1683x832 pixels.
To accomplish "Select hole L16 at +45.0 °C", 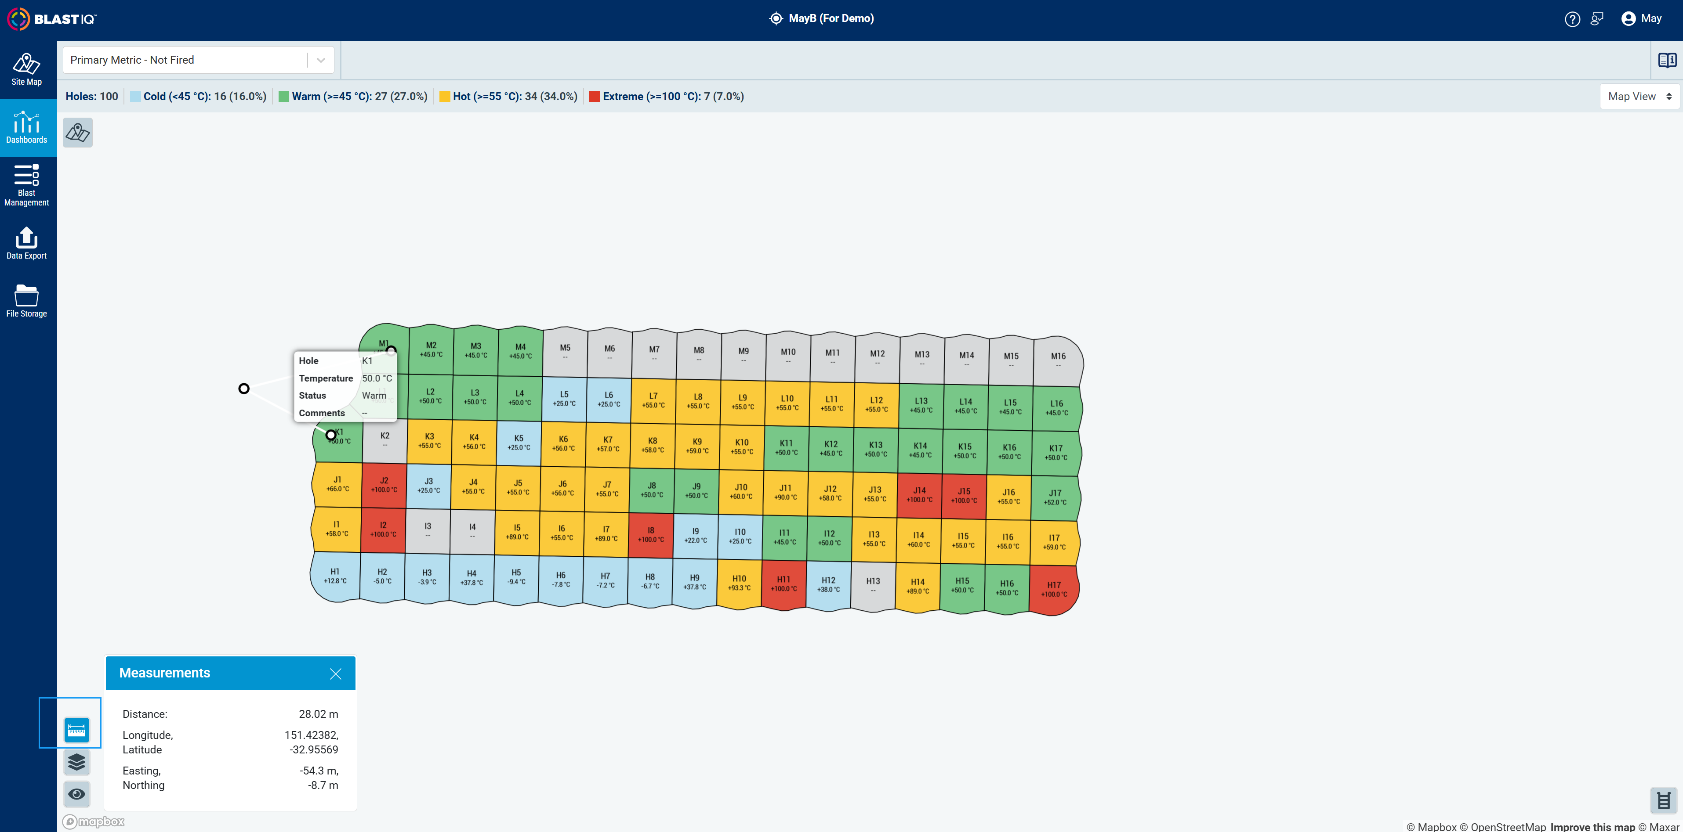I will (1056, 408).
